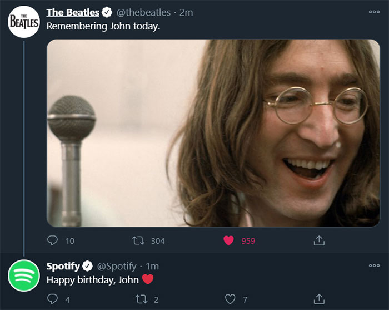Click the "Remembering John today." tweet text
The width and height of the screenshot is (389, 310).
tap(103, 26)
